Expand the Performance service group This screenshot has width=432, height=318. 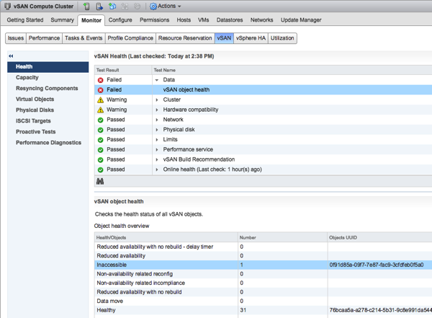[157, 149]
